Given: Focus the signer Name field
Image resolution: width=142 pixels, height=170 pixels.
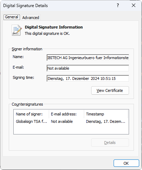Looking at the screenshot, I should [x=88, y=58].
